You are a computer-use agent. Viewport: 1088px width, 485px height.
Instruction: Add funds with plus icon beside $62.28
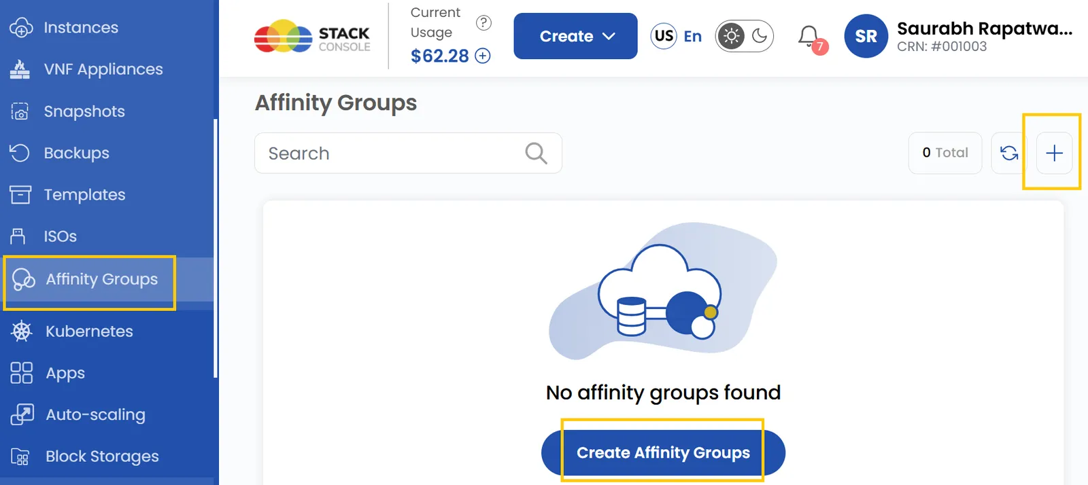tap(483, 56)
